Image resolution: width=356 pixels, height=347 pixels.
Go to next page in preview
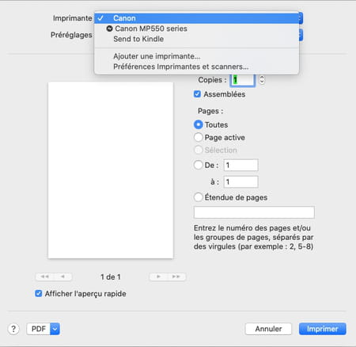click(158, 276)
